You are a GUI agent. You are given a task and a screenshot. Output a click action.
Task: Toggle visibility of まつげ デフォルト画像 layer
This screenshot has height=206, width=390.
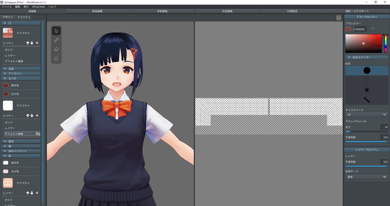click(38, 133)
